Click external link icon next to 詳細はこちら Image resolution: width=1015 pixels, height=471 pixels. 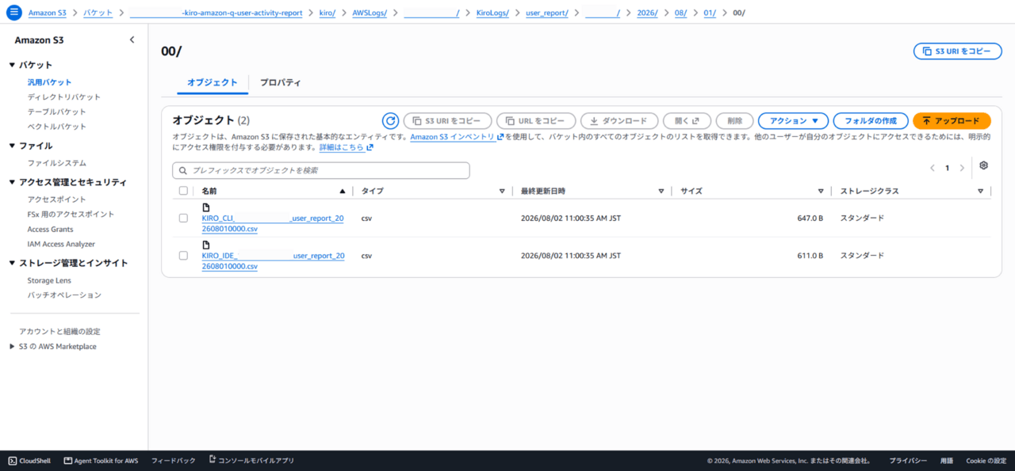pyautogui.click(x=370, y=147)
